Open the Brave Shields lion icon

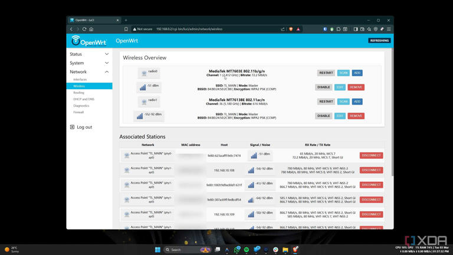[x=291, y=29]
